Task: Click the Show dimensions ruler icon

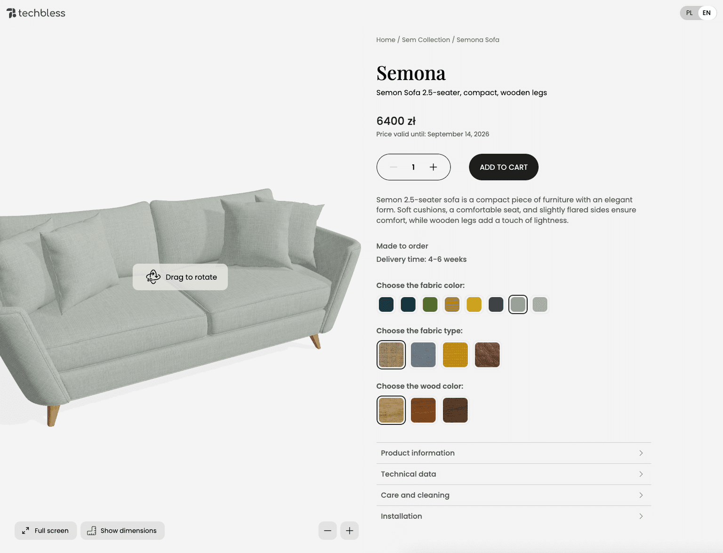Action: 92,530
